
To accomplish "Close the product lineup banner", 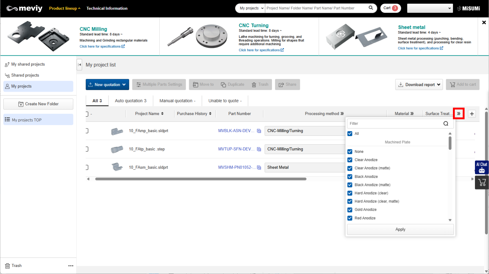I will click(484, 23).
